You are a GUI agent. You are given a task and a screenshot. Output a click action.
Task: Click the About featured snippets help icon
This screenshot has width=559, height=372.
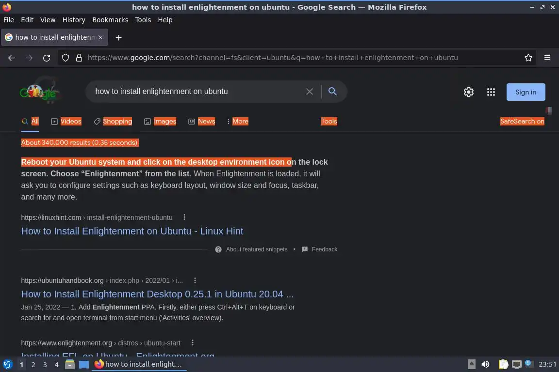[x=218, y=249]
